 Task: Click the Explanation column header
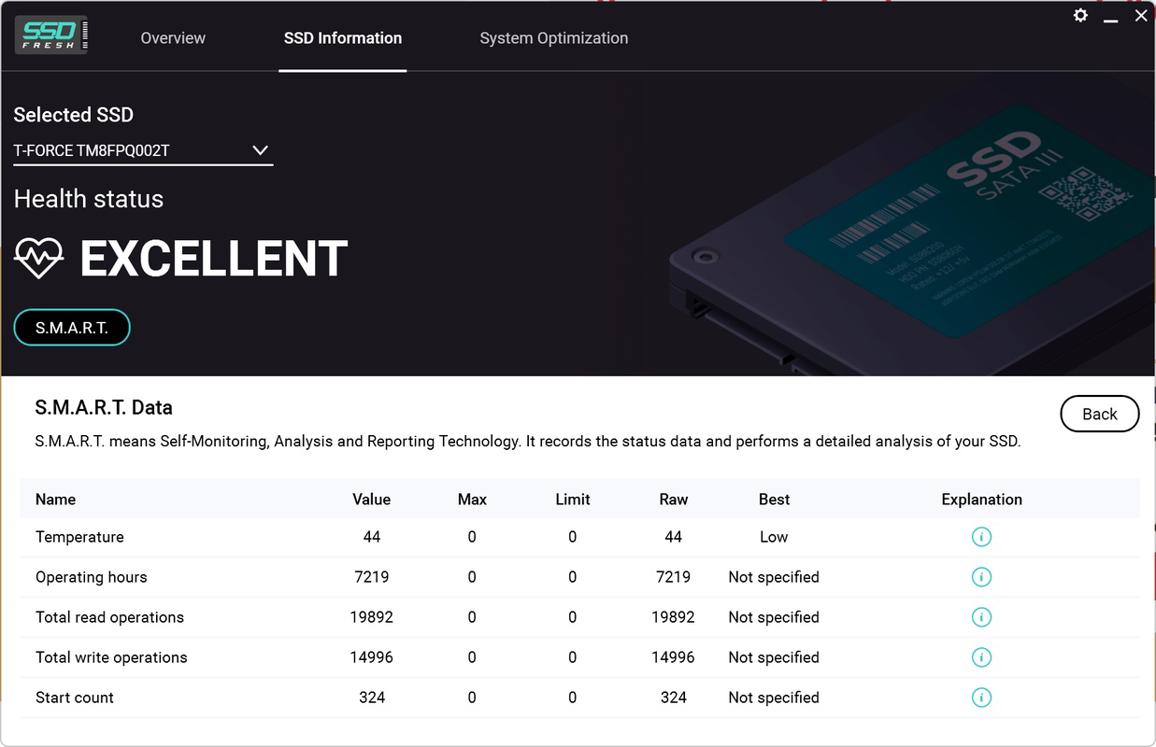pyautogui.click(x=982, y=500)
